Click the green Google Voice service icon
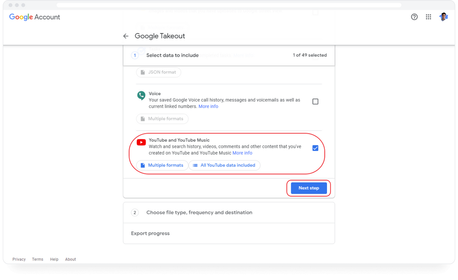Screen dimensions: 458x280 click(x=141, y=96)
